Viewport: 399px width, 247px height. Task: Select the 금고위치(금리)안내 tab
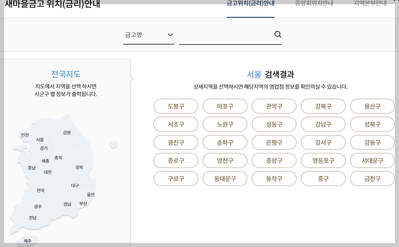[x=250, y=4]
